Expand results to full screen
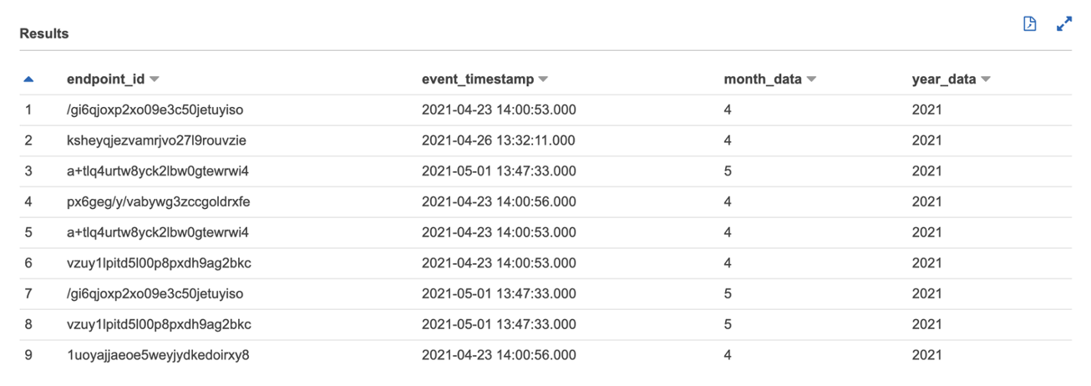This screenshot has width=1091, height=386. [x=1063, y=24]
